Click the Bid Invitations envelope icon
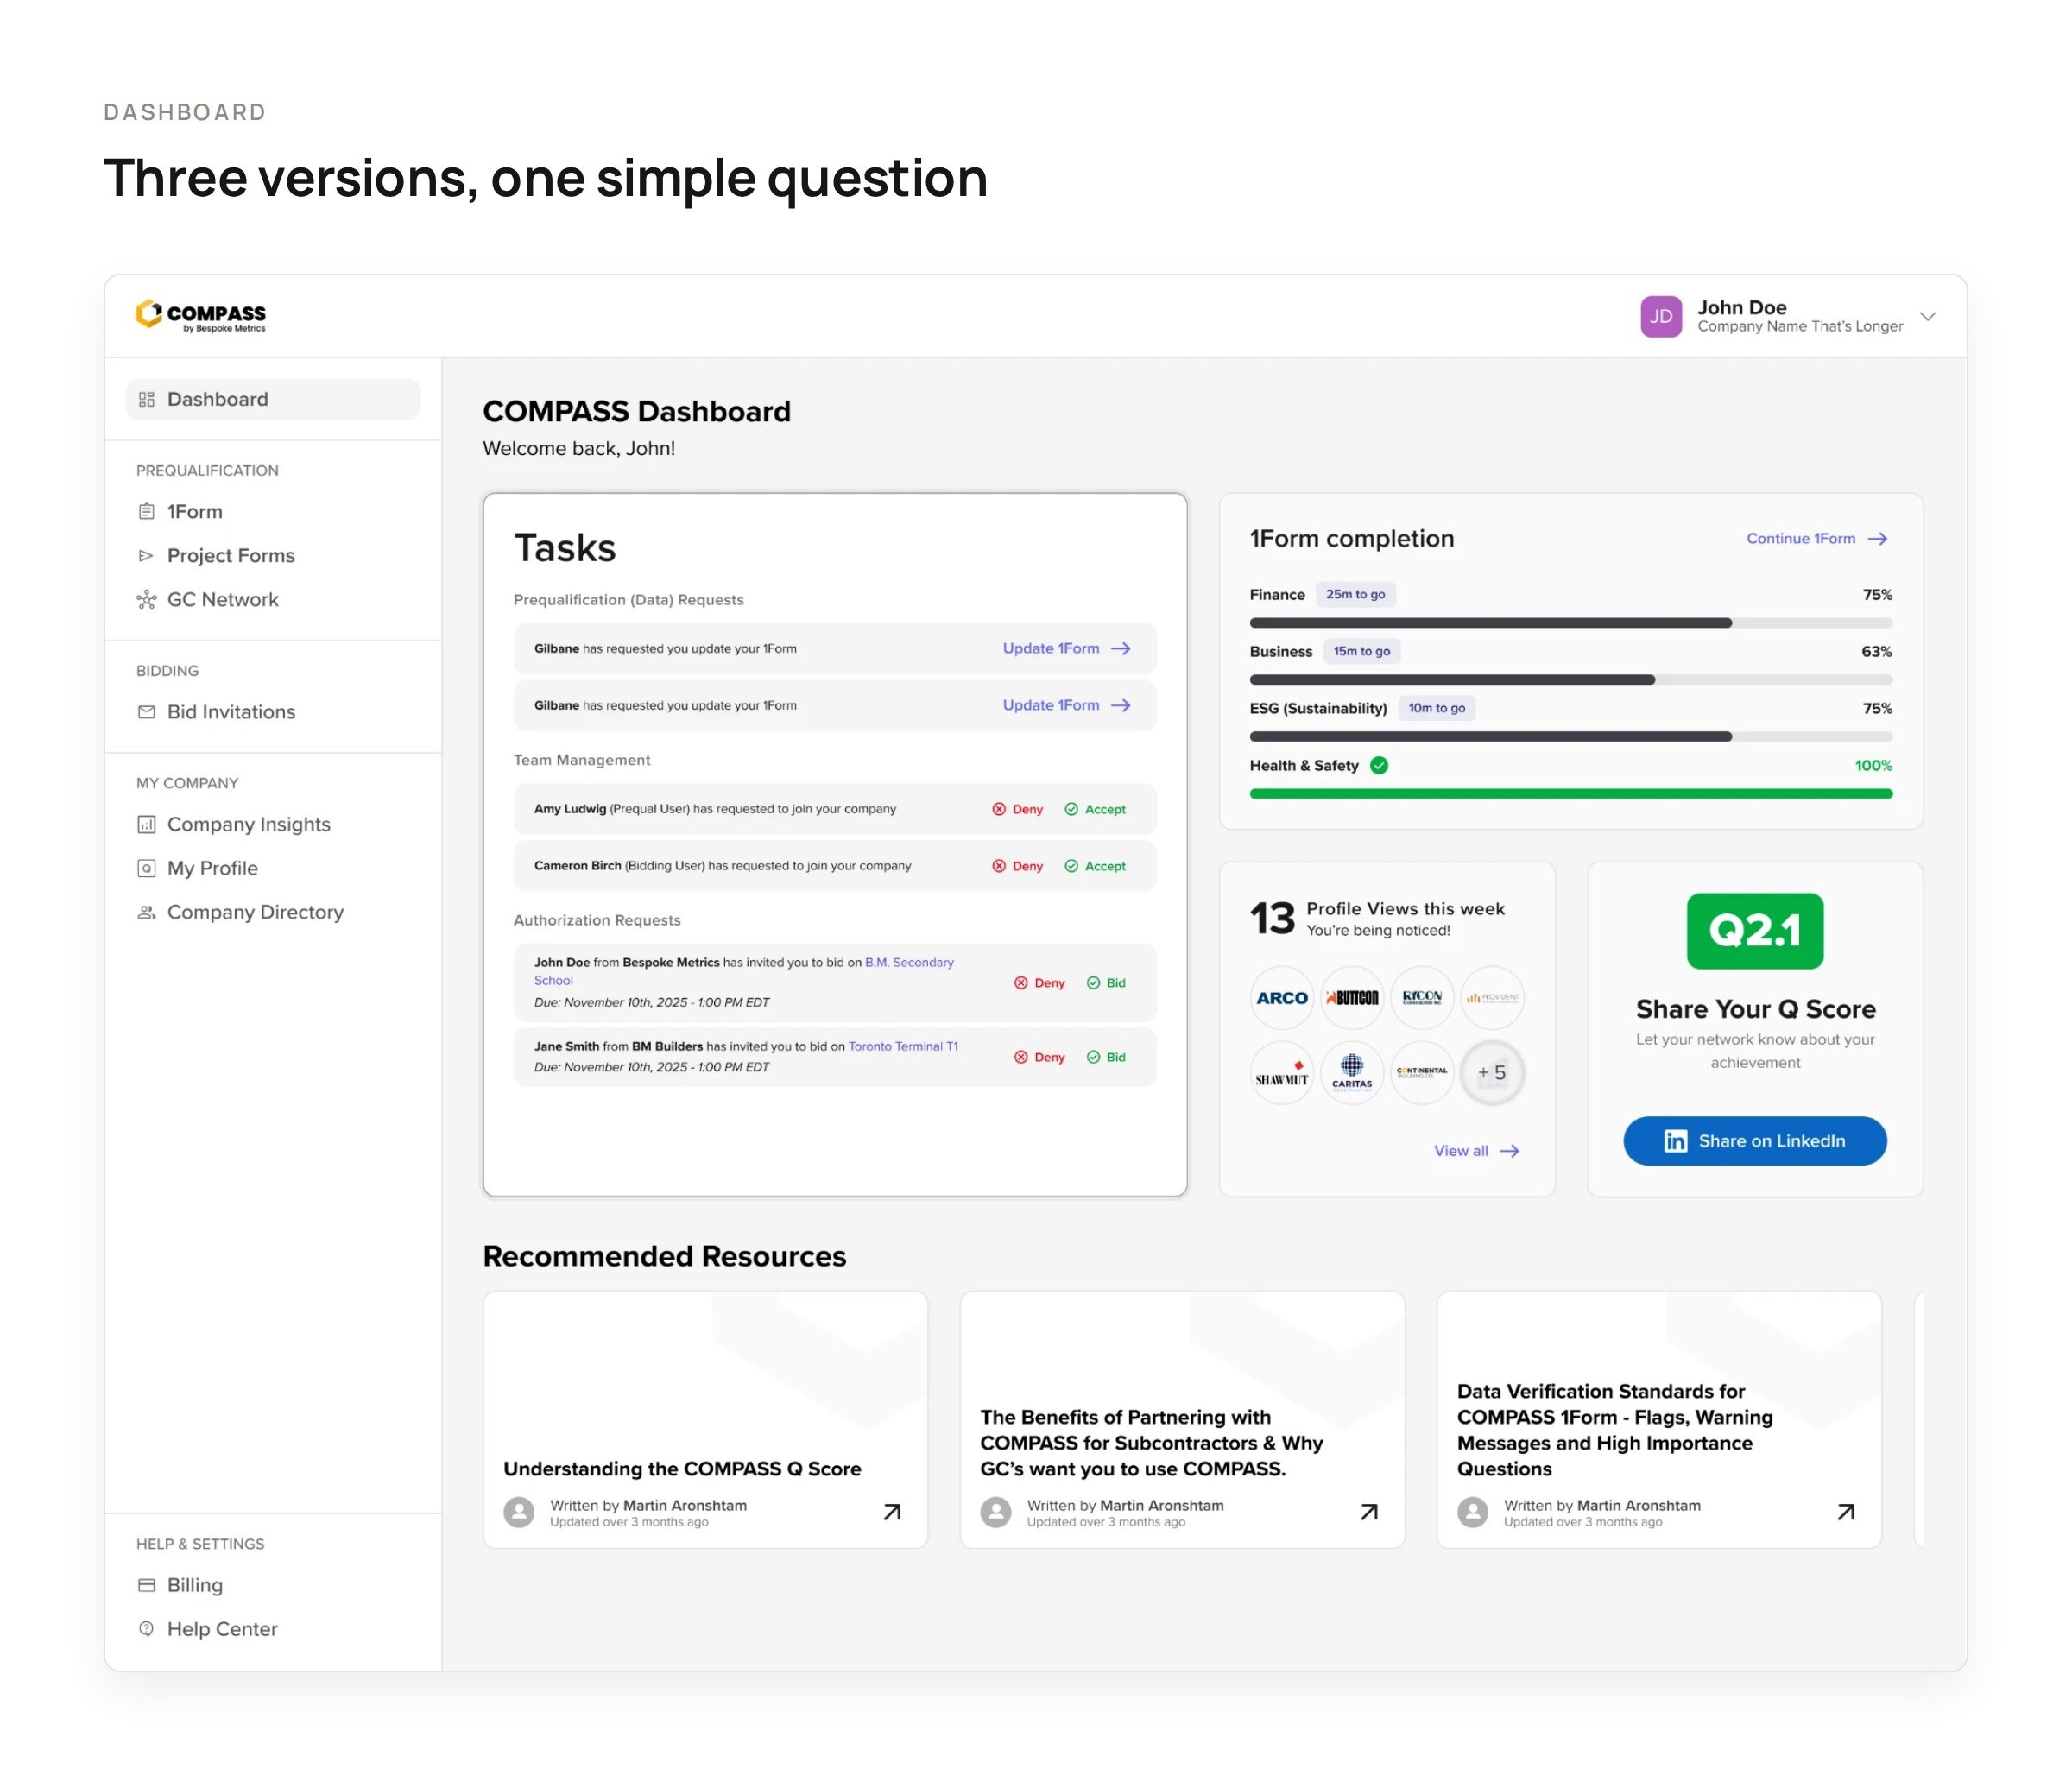Viewport: 2072px width, 1788px height. pos(146,712)
